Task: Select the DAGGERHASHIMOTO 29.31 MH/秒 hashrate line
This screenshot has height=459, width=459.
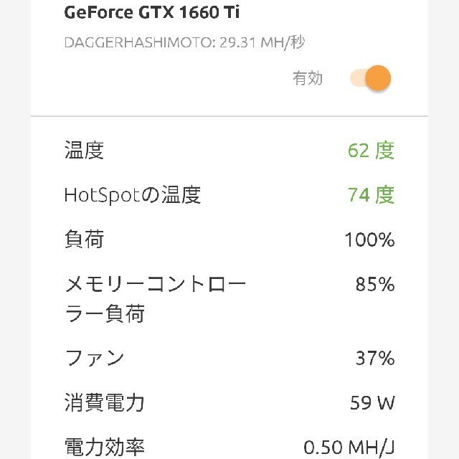Action: [x=185, y=42]
